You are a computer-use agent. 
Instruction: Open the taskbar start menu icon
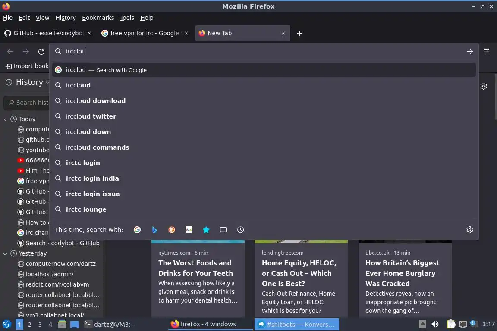tap(6, 324)
